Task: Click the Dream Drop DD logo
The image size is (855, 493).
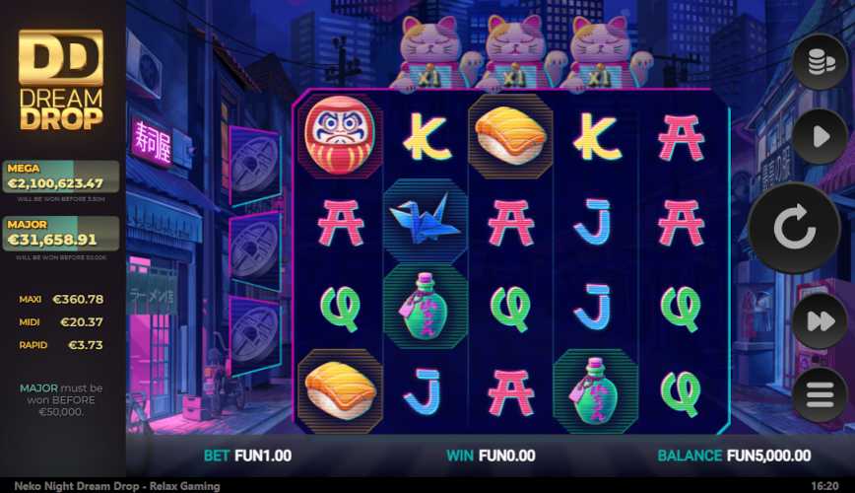Action: pyautogui.click(x=61, y=80)
